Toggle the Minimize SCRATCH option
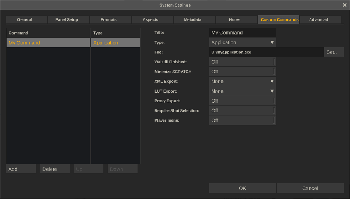This screenshot has height=199, width=350. coord(242,72)
